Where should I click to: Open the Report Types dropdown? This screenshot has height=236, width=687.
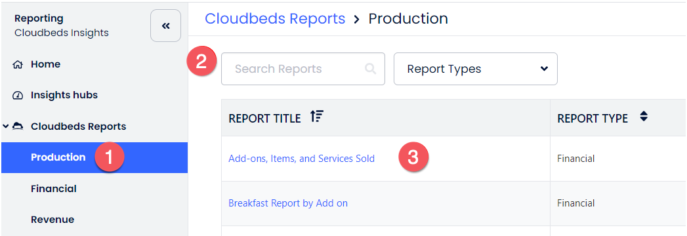(x=475, y=69)
